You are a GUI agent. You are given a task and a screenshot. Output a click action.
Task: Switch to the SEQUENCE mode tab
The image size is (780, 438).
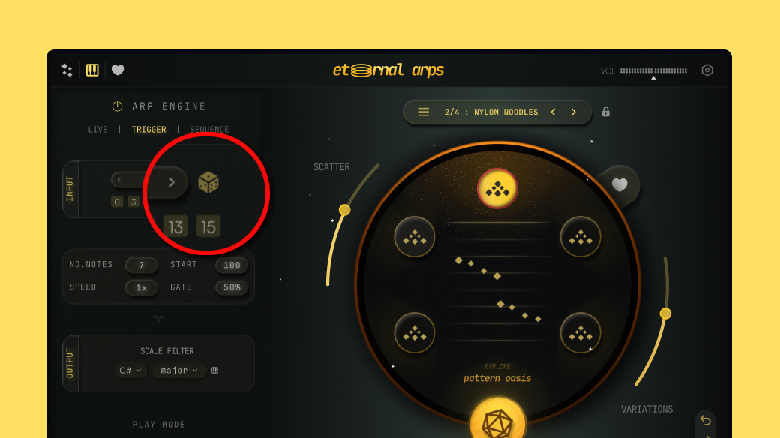point(209,130)
